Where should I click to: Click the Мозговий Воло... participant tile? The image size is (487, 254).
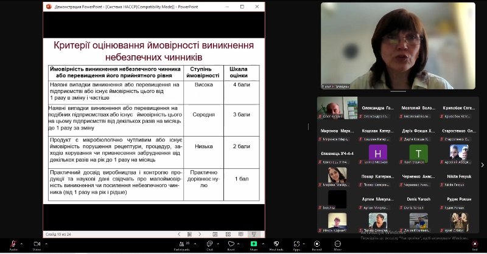coord(418,108)
